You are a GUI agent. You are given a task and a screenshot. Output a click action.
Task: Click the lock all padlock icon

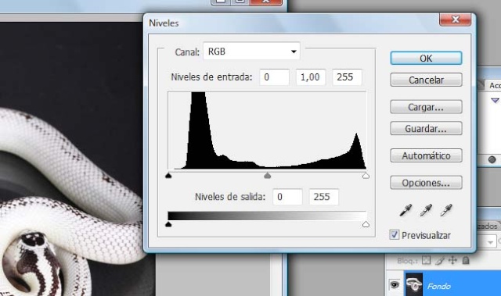[x=466, y=260]
